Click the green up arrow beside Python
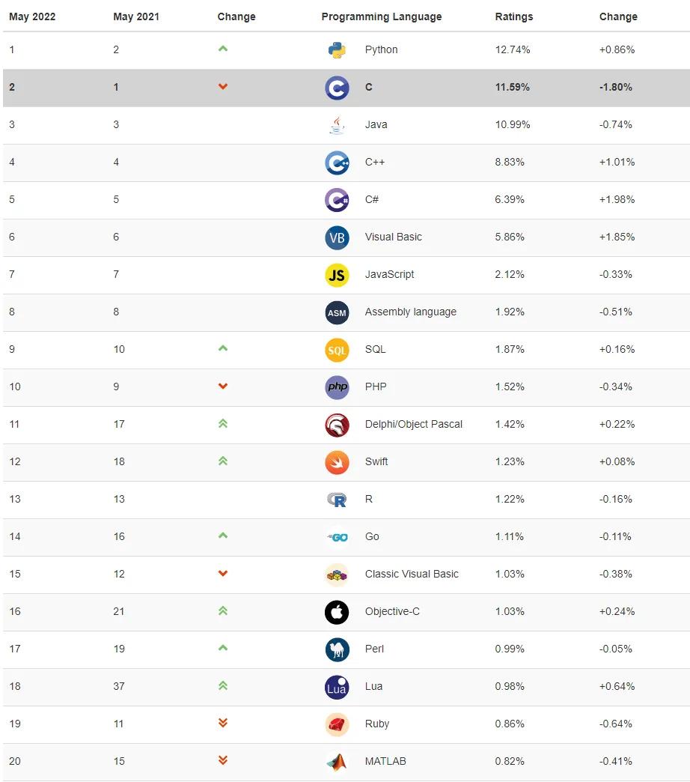The height and width of the screenshot is (782, 690). tap(223, 49)
